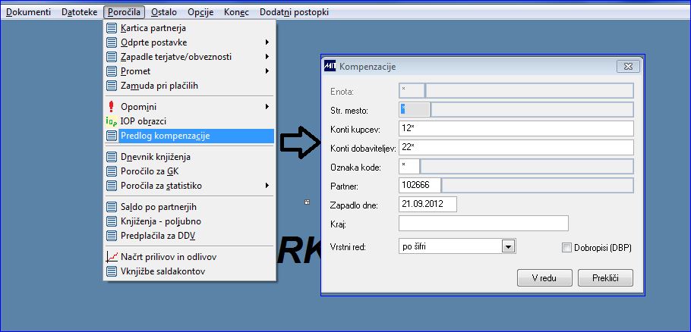This screenshot has width=691, height=332.
Task: Open the Dokumenti menu
Action: point(29,12)
